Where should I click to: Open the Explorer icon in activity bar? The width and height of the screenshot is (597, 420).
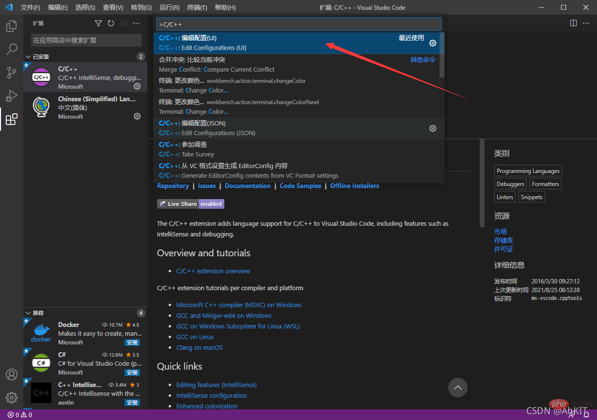12,26
